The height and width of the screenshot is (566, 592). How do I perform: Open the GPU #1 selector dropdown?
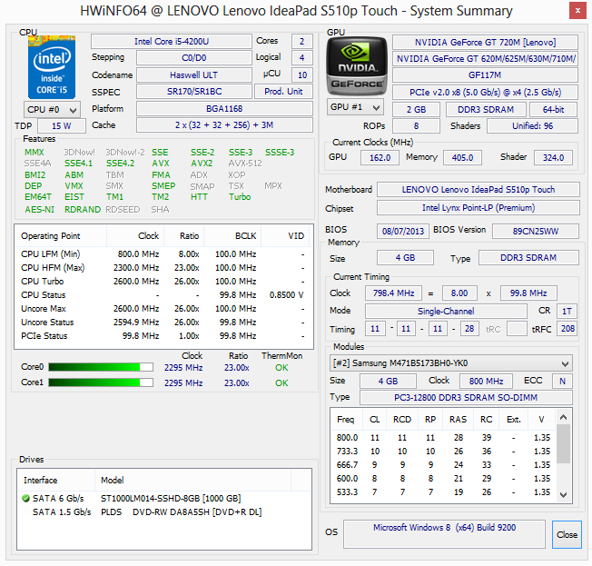[x=355, y=107]
